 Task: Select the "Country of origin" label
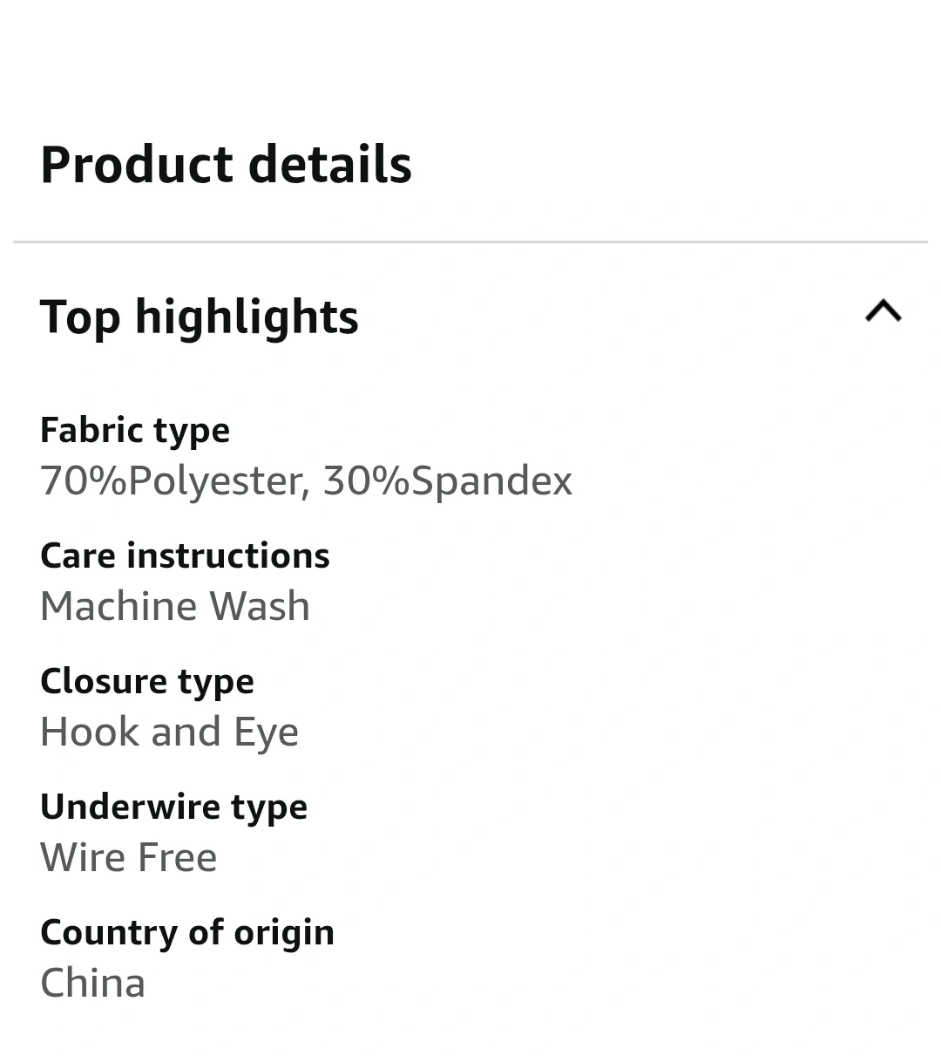tap(187, 933)
